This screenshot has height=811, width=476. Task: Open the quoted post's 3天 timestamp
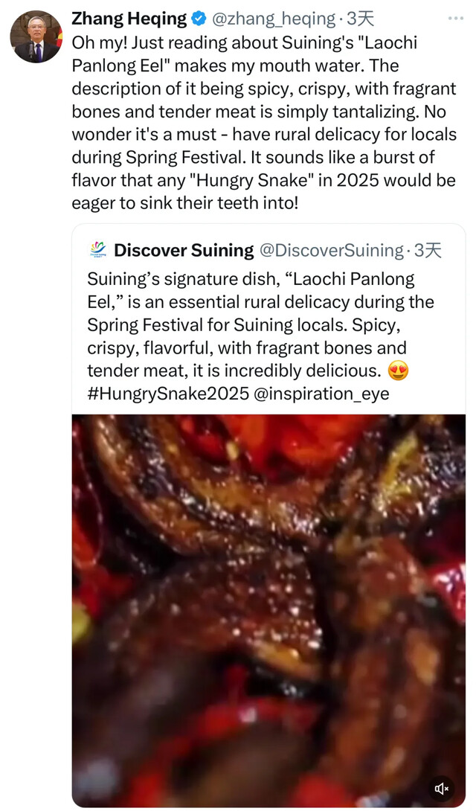[428, 251]
